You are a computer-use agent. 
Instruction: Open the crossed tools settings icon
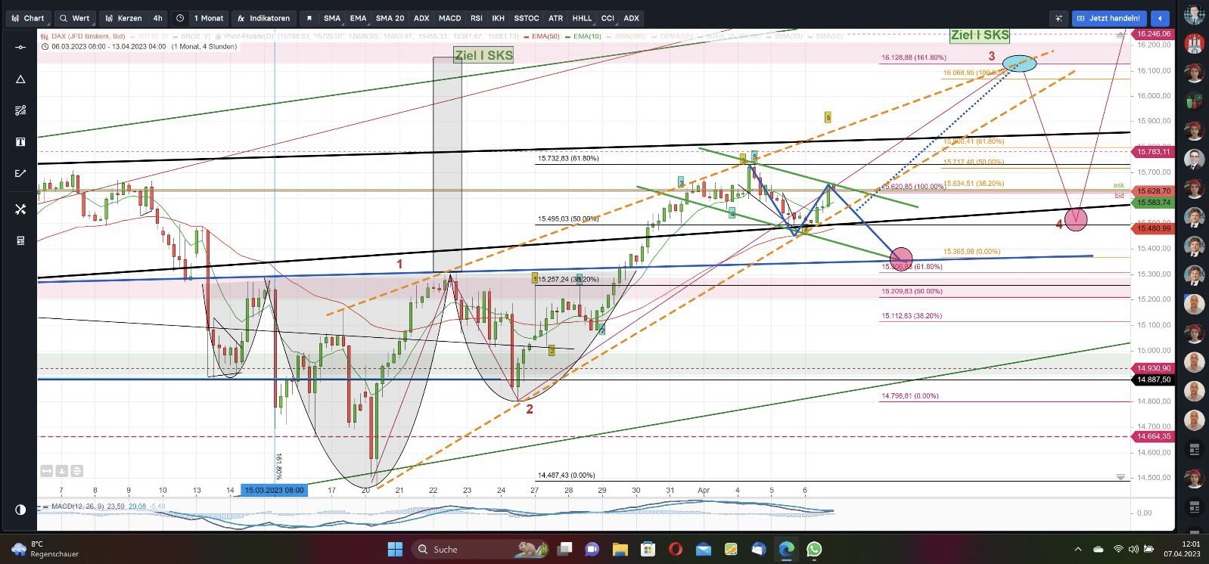click(20, 209)
